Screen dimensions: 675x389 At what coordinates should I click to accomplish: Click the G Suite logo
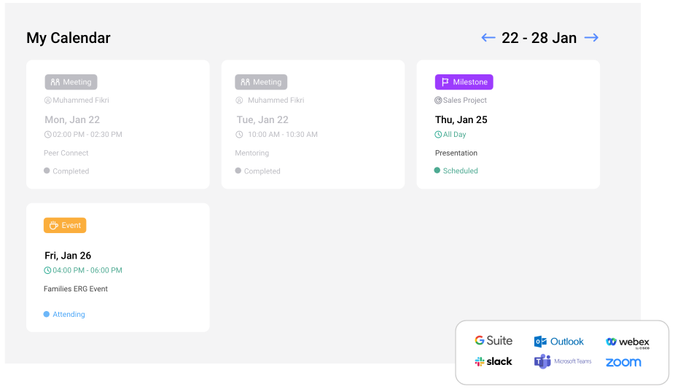coord(493,340)
